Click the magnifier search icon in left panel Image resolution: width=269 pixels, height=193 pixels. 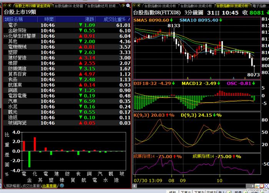[128, 6]
